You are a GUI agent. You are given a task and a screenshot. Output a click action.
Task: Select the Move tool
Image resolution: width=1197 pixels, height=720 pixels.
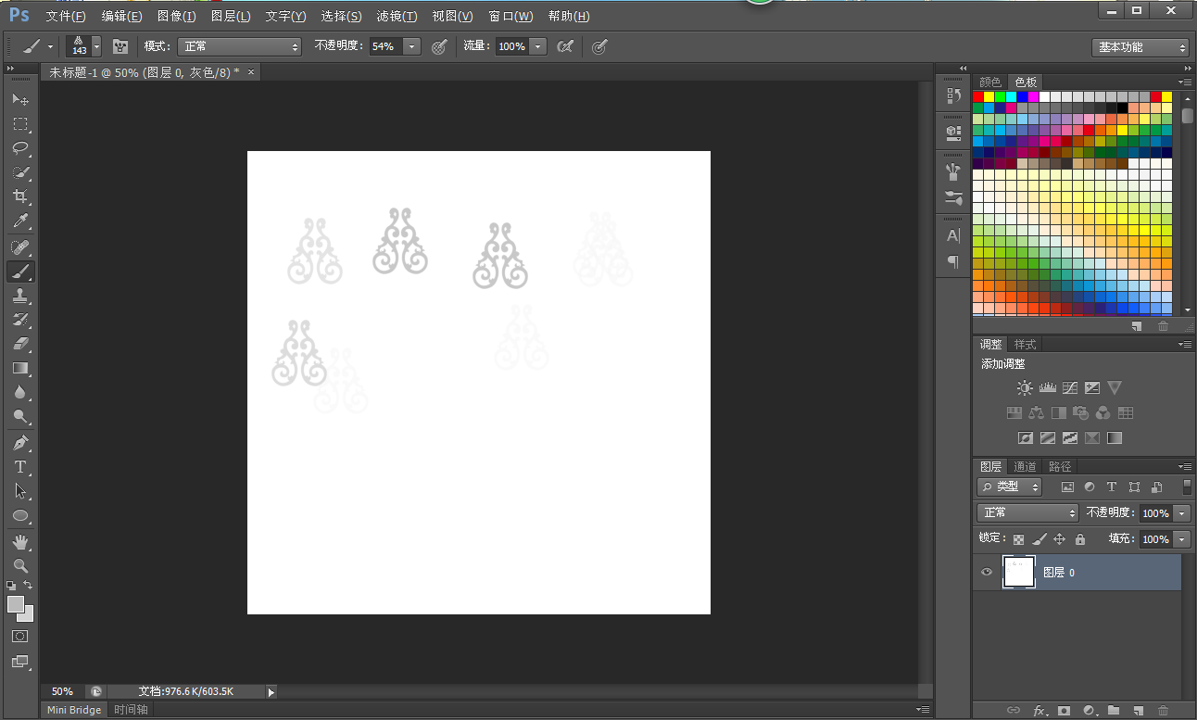point(20,99)
